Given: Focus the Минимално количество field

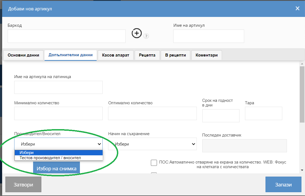Looking at the screenshot, I should click(x=58, y=113).
